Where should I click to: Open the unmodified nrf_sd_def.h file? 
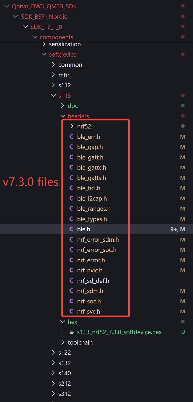(93, 281)
